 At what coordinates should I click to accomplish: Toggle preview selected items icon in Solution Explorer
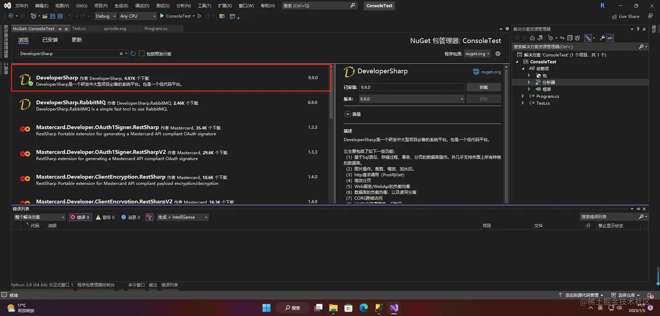(610, 38)
